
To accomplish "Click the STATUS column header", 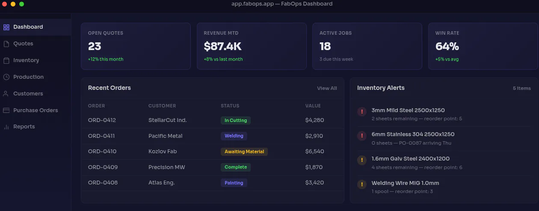I will 230,106.
